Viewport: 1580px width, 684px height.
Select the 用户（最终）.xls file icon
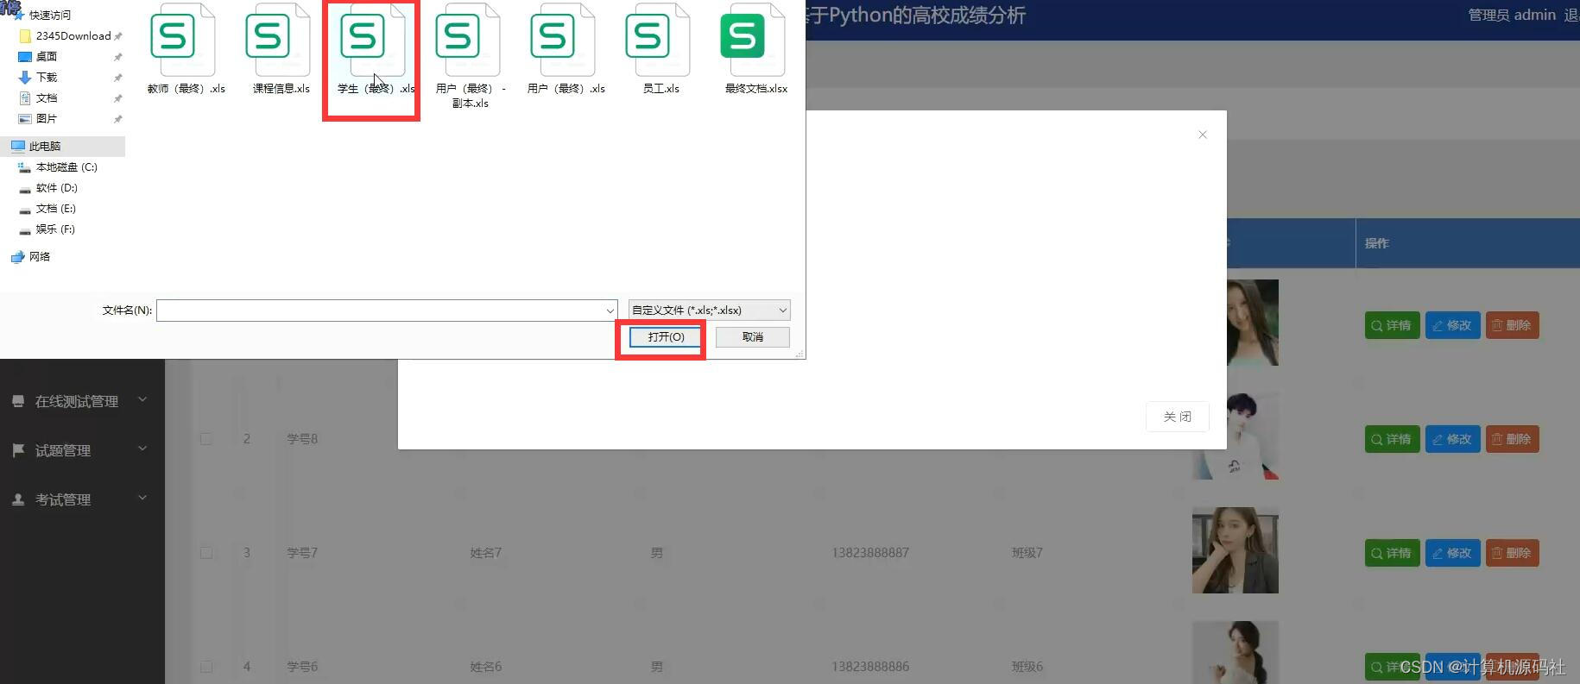[562, 41]
